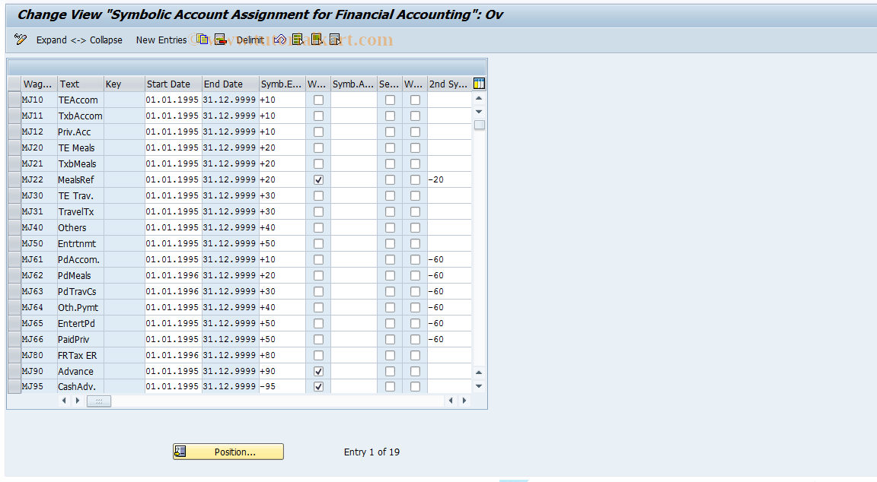
Task: Click left arrow of horizontal scrollbar's left pair
Action: (64, 401)
